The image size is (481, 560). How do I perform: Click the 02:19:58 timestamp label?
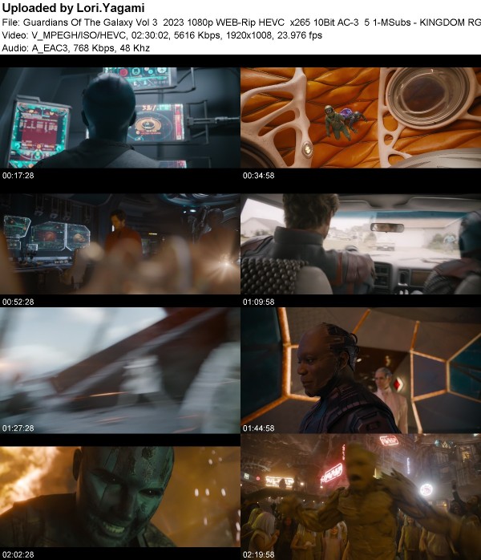click(x=259, y=554)
